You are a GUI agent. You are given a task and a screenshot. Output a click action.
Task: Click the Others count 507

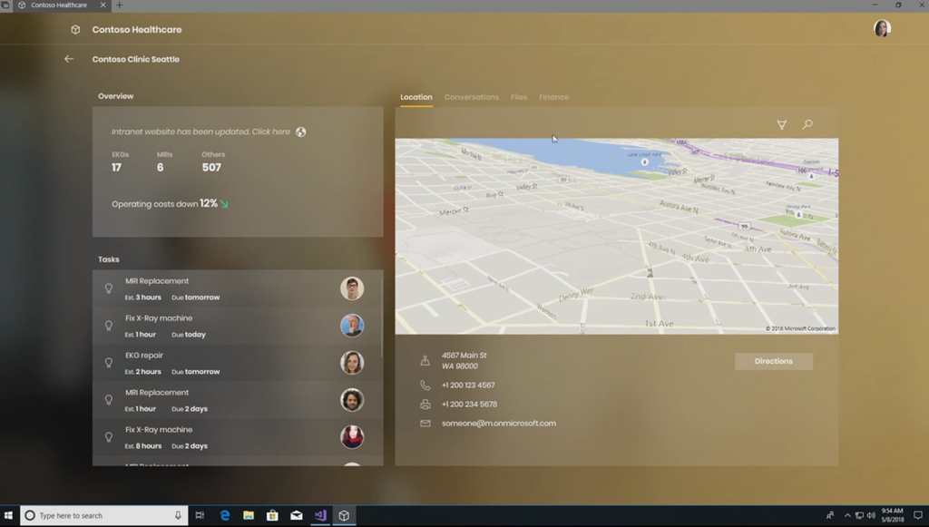211,168
